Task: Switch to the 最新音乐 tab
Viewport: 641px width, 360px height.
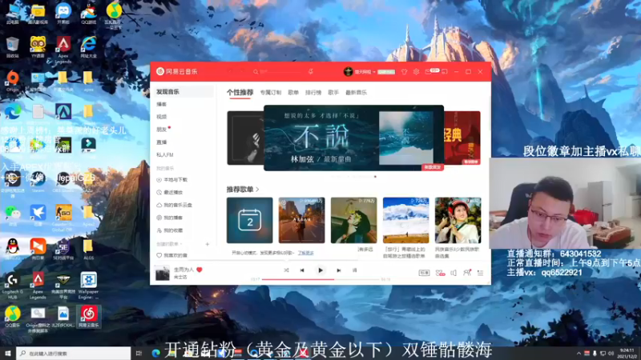Action: click(356, 93)
